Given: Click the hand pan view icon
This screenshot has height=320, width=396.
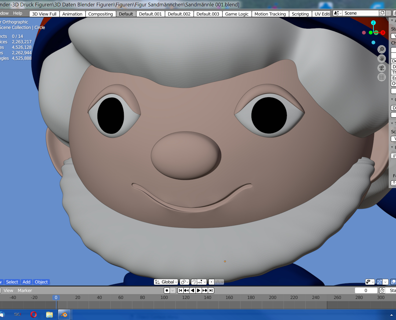Looking at the screenshot, I should point(382,59).
